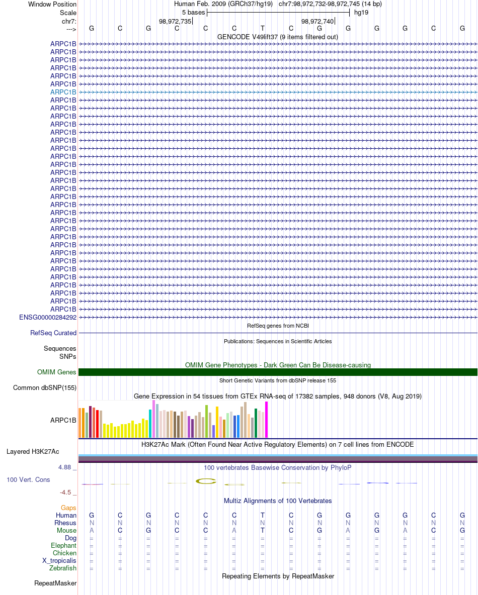Open RefSeq genes from NCBI title
Screen dimensions: 478x595
click(278, 326)
